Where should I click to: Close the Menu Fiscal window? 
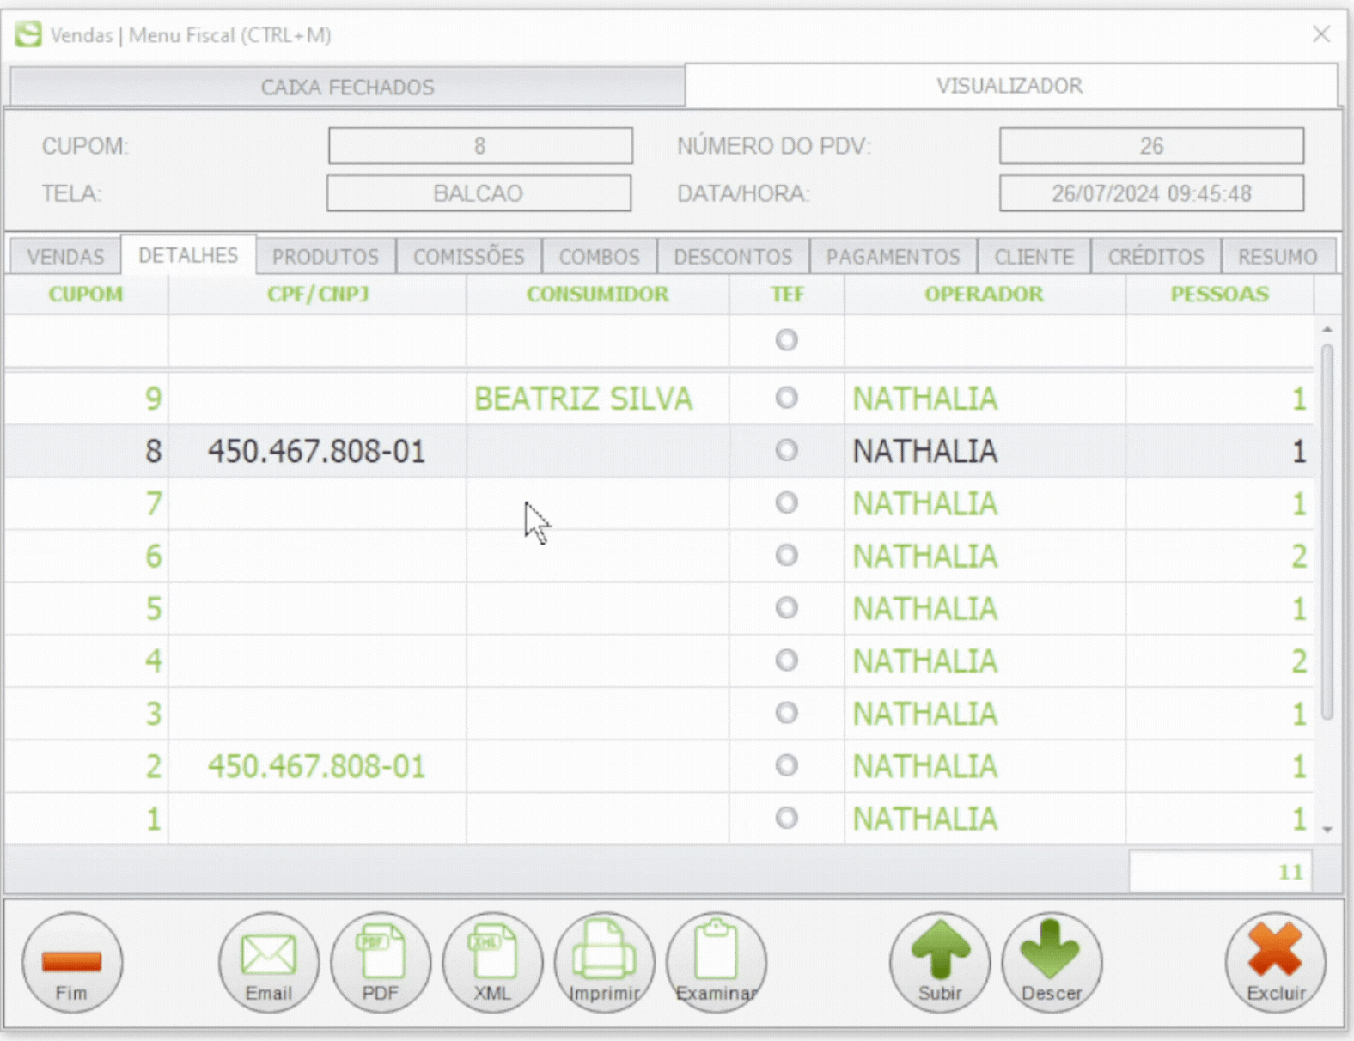(1321, 33)
